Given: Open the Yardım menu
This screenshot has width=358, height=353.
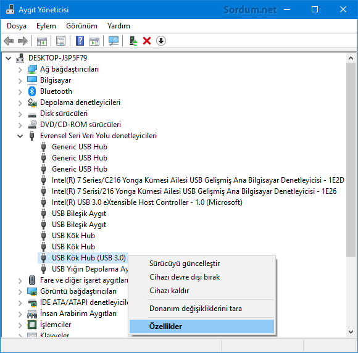Looking at the screenshot, I should (x=119, y=26).
